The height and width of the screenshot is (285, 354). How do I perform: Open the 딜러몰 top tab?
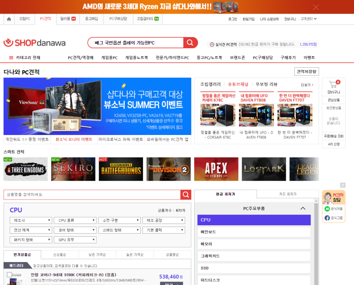68,19
